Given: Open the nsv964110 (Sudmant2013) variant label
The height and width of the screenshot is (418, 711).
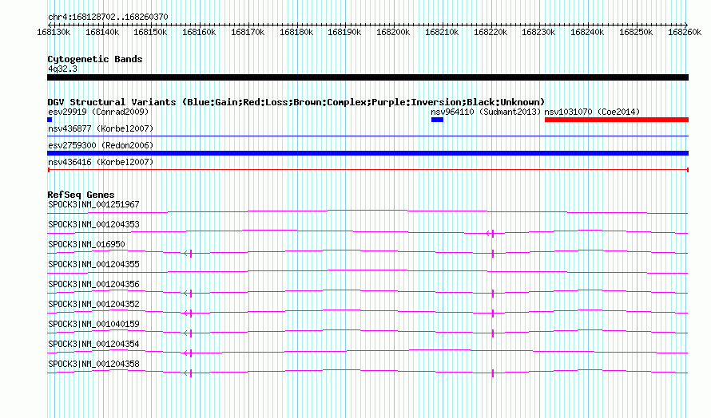Looking at the screenshot, I should [x=486, y=112].
